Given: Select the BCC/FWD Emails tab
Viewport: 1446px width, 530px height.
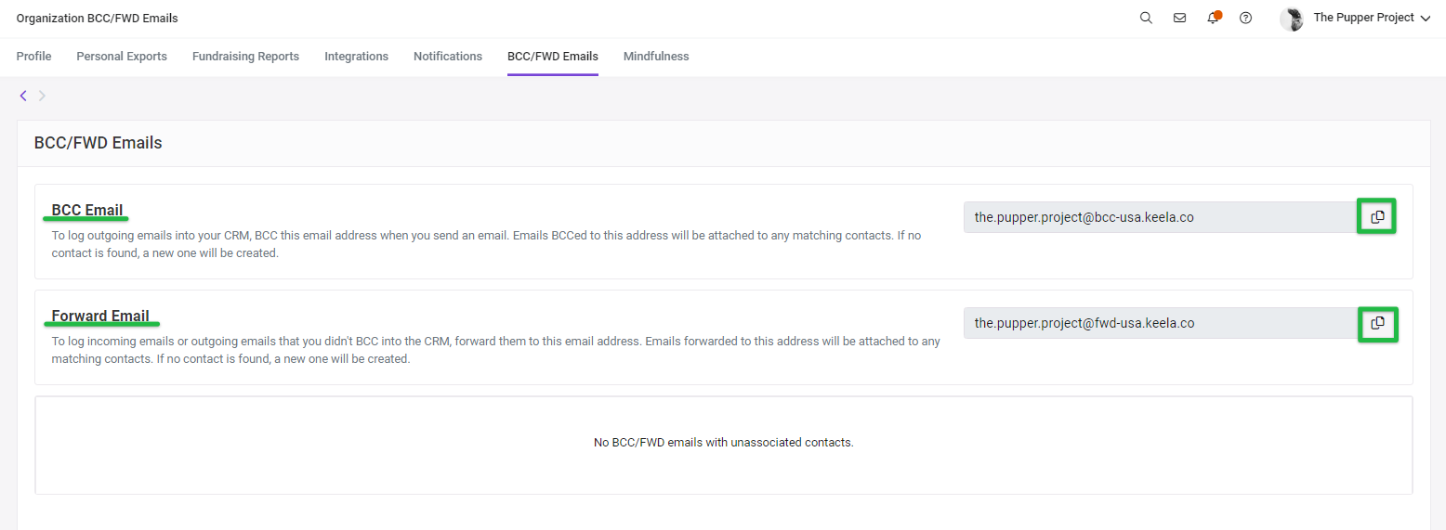Looking at the screenshot, I should pos(553,57).
